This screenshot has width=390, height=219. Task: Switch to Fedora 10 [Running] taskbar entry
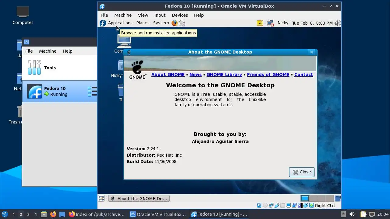219,214
